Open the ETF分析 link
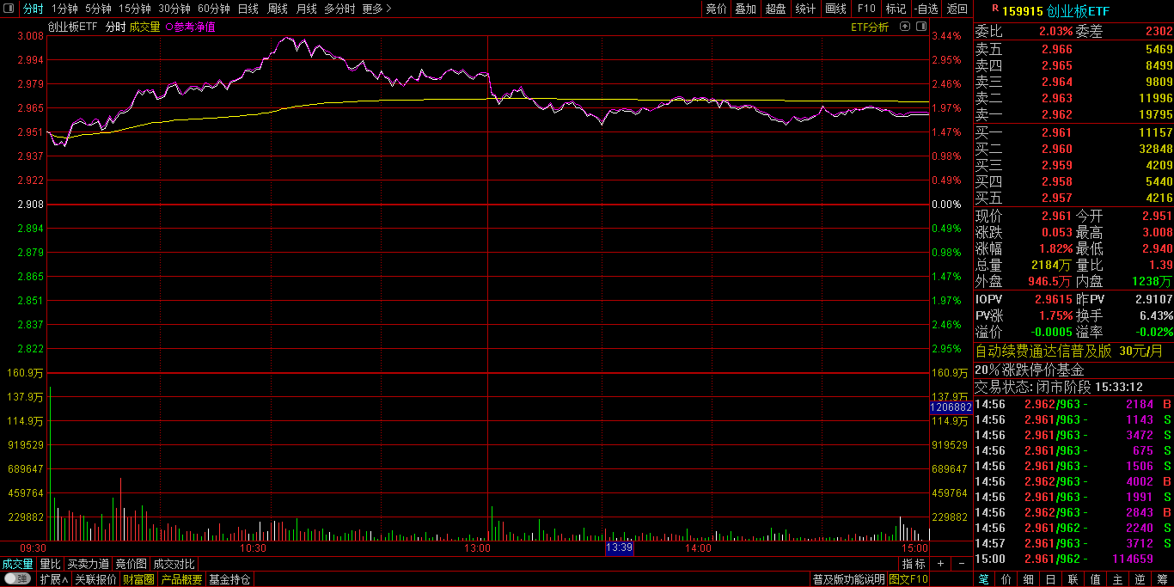Image resolution: width=1174 pixels, height=587 pixels. (x=870, y=27)
